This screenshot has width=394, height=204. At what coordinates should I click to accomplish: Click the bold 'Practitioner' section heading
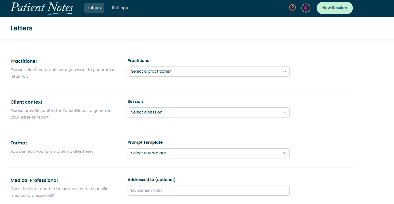24,61
